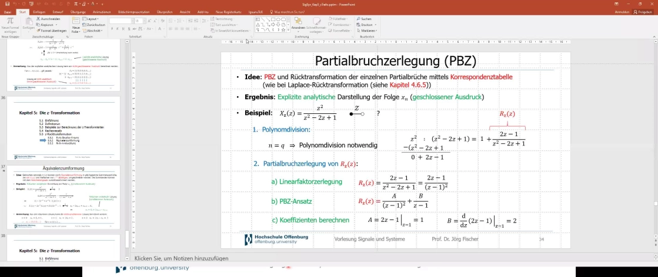
Task: Click the red text 'Kapitel 4.6.5'
Action: pyautogui.click(x=408, y=85)
